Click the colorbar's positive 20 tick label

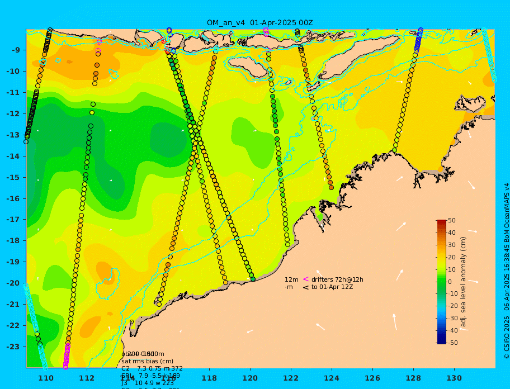point(452,257)
